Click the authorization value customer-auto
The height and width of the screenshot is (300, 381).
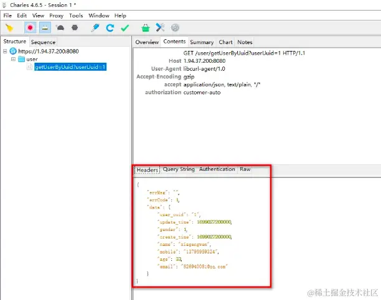point(202,93)
